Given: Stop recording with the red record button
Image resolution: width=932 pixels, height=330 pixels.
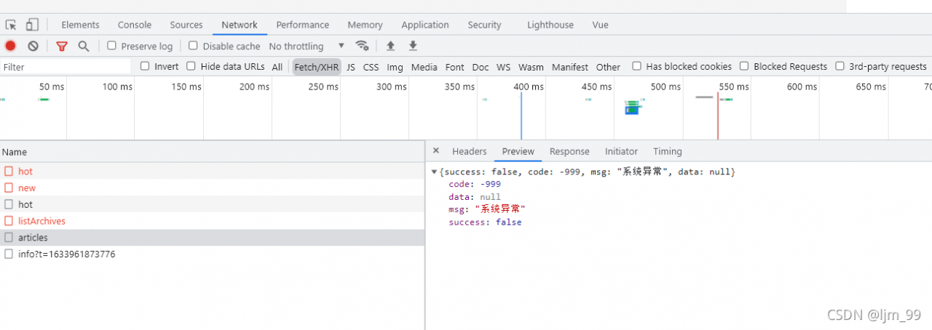Looking at the screenshot, I should (11, 46).
